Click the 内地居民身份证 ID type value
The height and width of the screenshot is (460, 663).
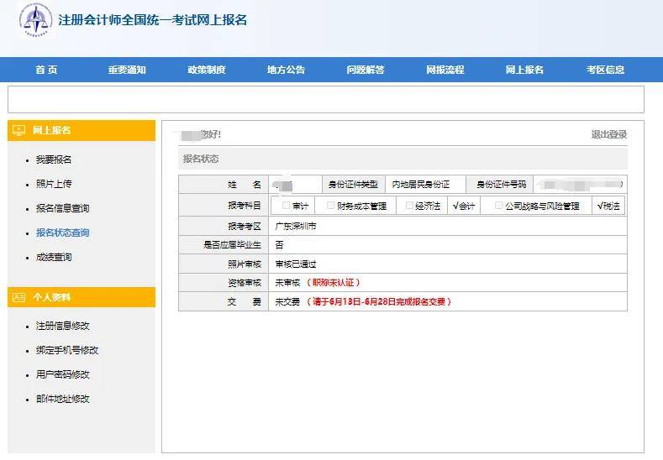tap(421, 185)
